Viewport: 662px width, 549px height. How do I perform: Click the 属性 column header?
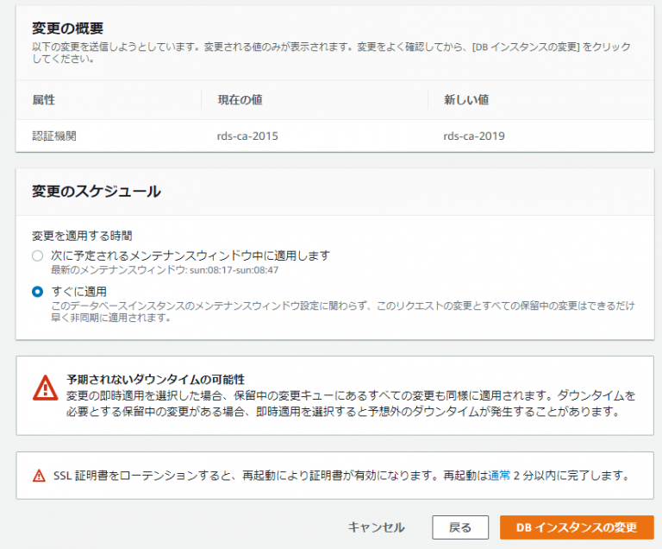coord(44,100)
